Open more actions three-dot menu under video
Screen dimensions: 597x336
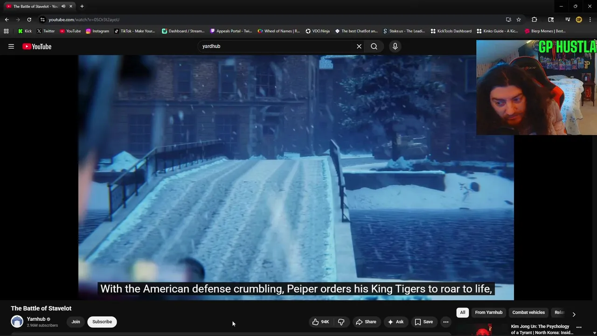[446, 322]
